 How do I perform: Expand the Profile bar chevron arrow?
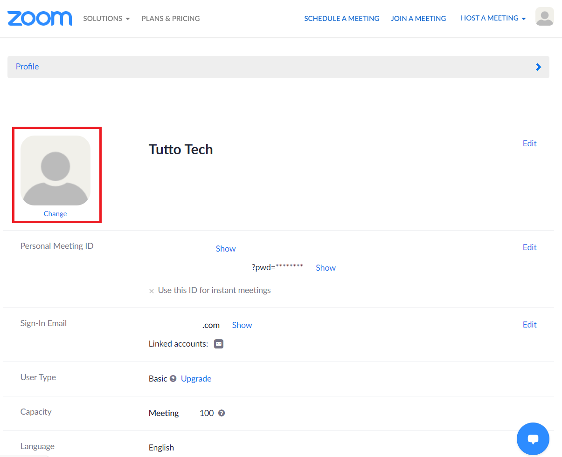click(538, 67)
